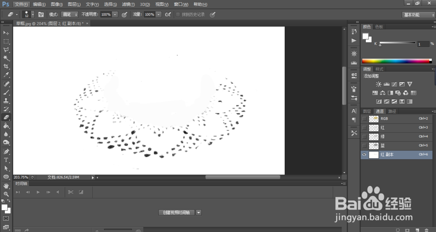Select the Type tool
This screenshot has width=436, height=232.
point(6,160)
